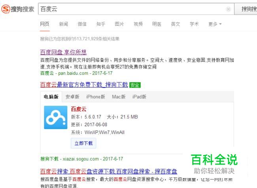Open the 英文 search tab
Image resolution: width=257 pixels, height=188 pixels.
(176, 24)
